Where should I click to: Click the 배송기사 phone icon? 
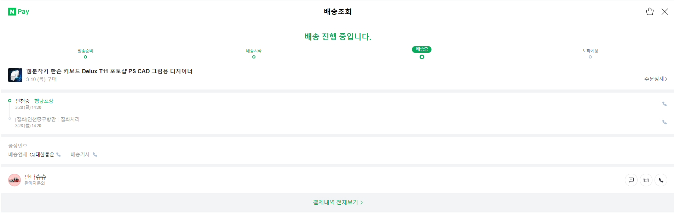pyautogui.click(x=95, y=155)
